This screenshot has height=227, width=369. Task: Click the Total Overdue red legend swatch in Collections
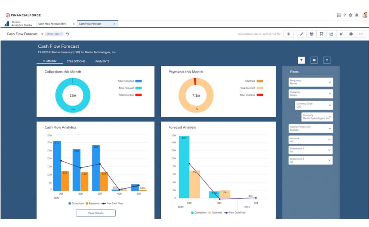pos(139,95)
